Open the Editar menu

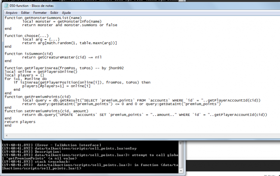pyautogui.click(x=25, y=12)
